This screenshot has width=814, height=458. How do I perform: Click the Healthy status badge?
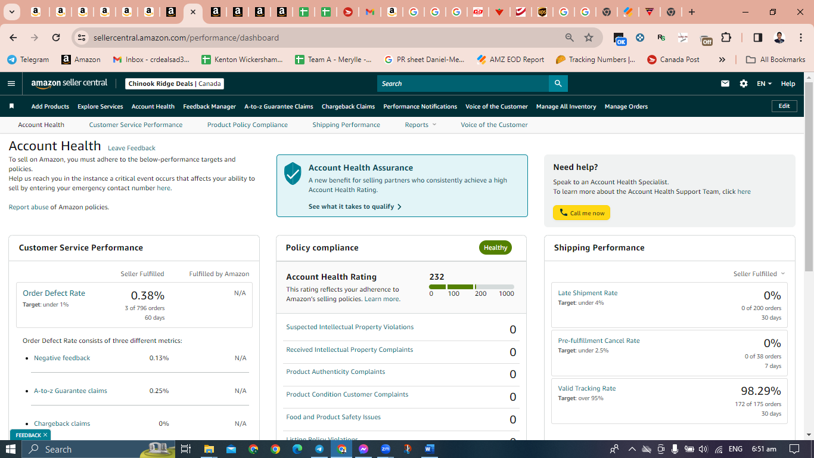495,247
